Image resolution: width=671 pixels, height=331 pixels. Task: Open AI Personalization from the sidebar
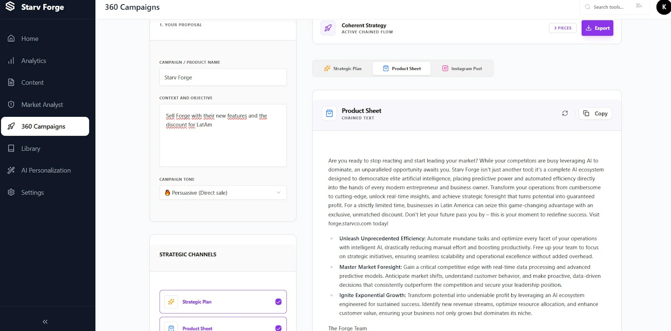pos(45,170)
